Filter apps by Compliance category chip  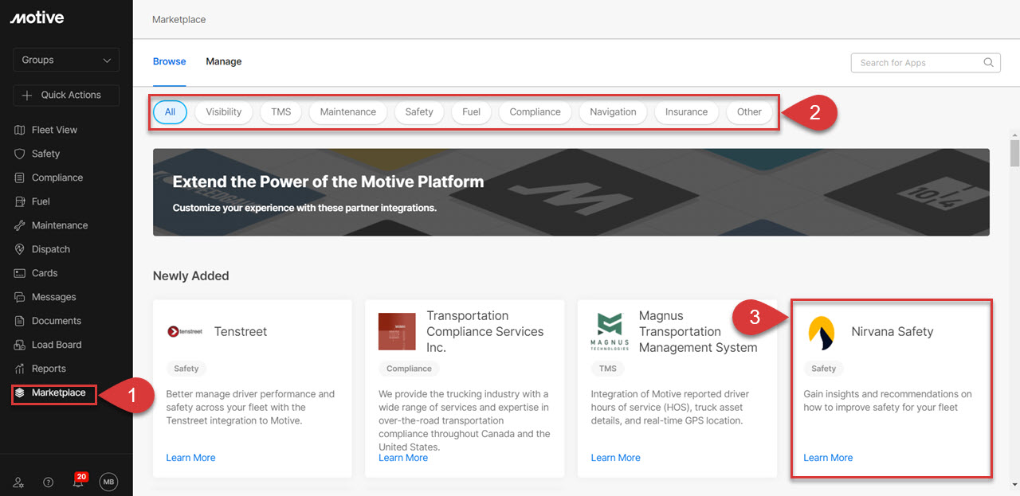tap(535, 112)
